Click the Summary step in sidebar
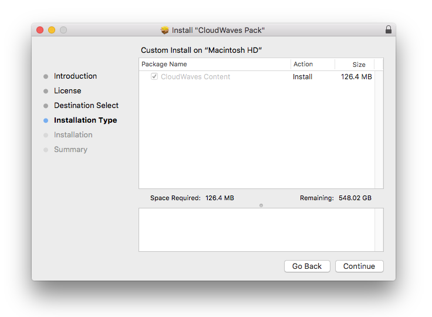The image size is (432, 317). (x=70, y=150)
